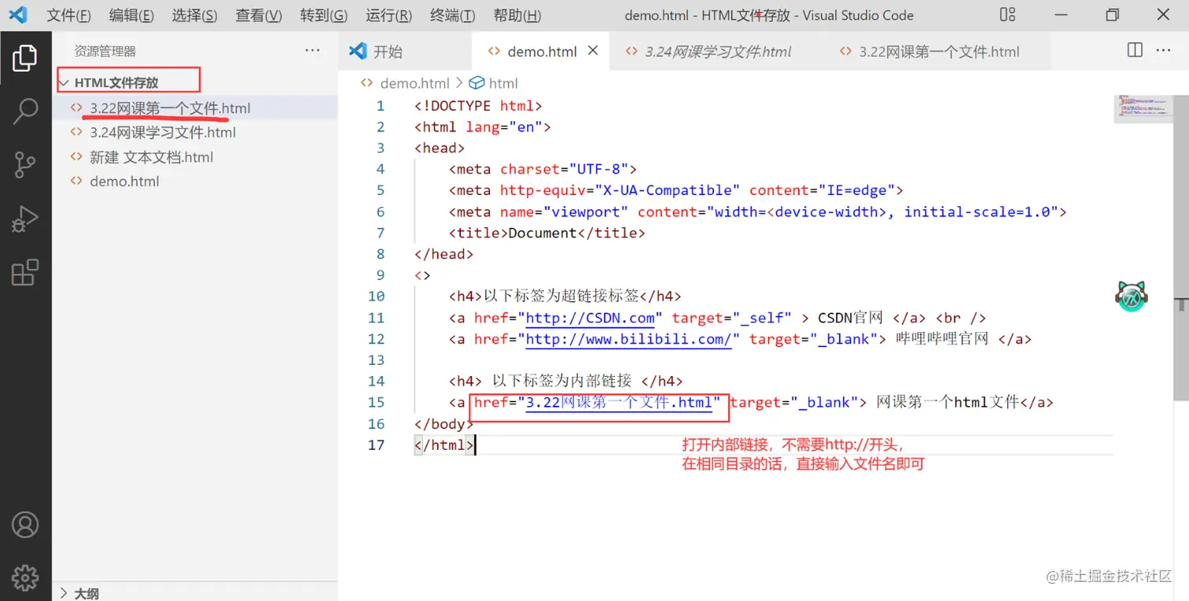Open the Source Control view
This screenshot has height=601, width=1189.
25,164
